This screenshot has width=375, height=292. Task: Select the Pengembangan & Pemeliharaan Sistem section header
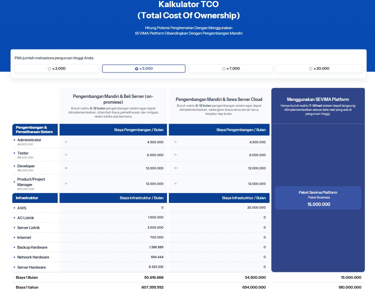(34, 129)
